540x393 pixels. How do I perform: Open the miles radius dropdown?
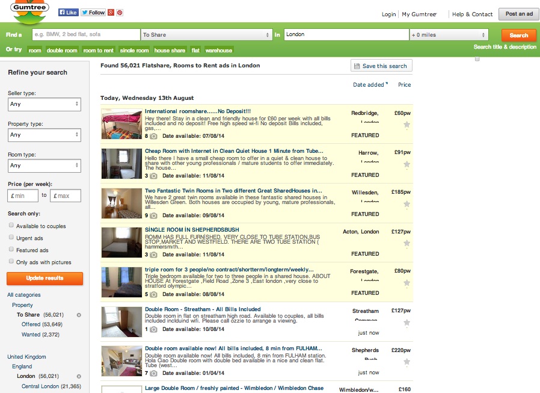[x=449, y=35]
